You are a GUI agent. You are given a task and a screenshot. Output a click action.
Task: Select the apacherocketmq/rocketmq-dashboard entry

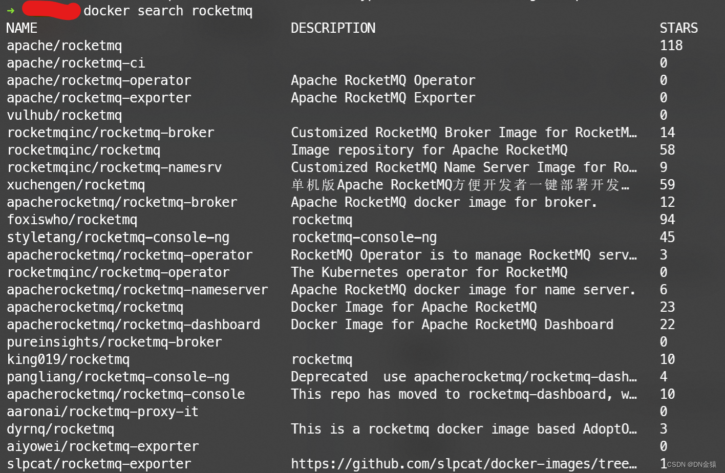pos(133,324)
